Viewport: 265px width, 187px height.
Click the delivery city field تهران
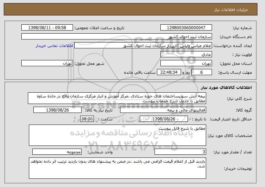point(47,63)
